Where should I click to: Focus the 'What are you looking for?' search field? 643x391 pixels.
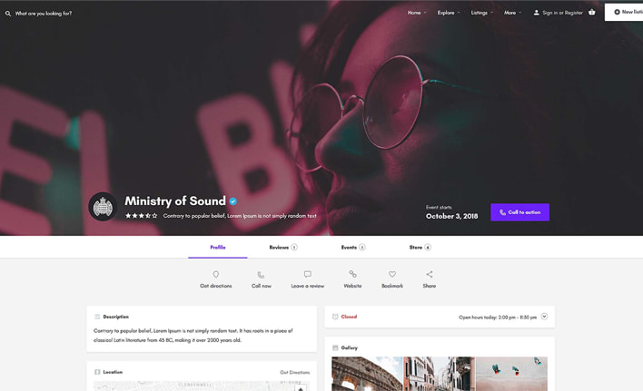point(44,14)
